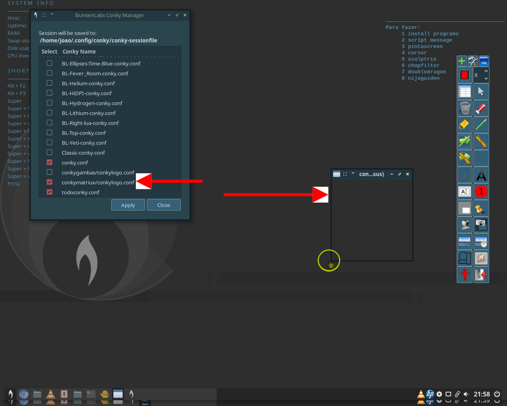Select the red eraser tool
The width and height of the screenshot is (507, 406).
pyautogui.click(x=481, y=108)
